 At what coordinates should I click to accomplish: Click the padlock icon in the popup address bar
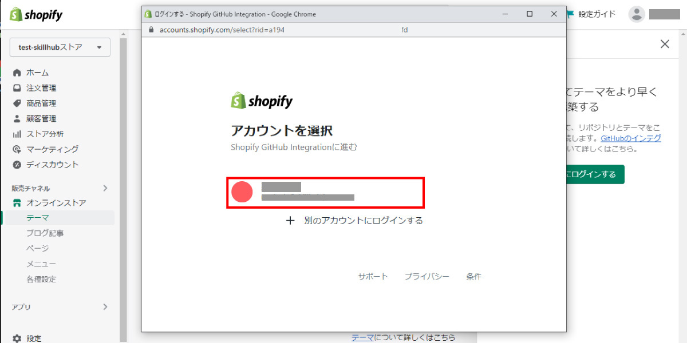[x=151, y=30]
